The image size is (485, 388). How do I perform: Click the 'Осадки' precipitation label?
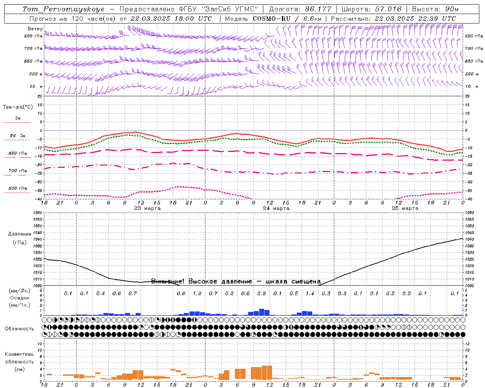[x=19, y=298]
